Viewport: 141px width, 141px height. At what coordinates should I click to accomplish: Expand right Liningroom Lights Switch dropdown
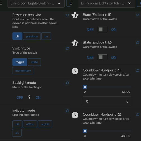click(107, 3)
